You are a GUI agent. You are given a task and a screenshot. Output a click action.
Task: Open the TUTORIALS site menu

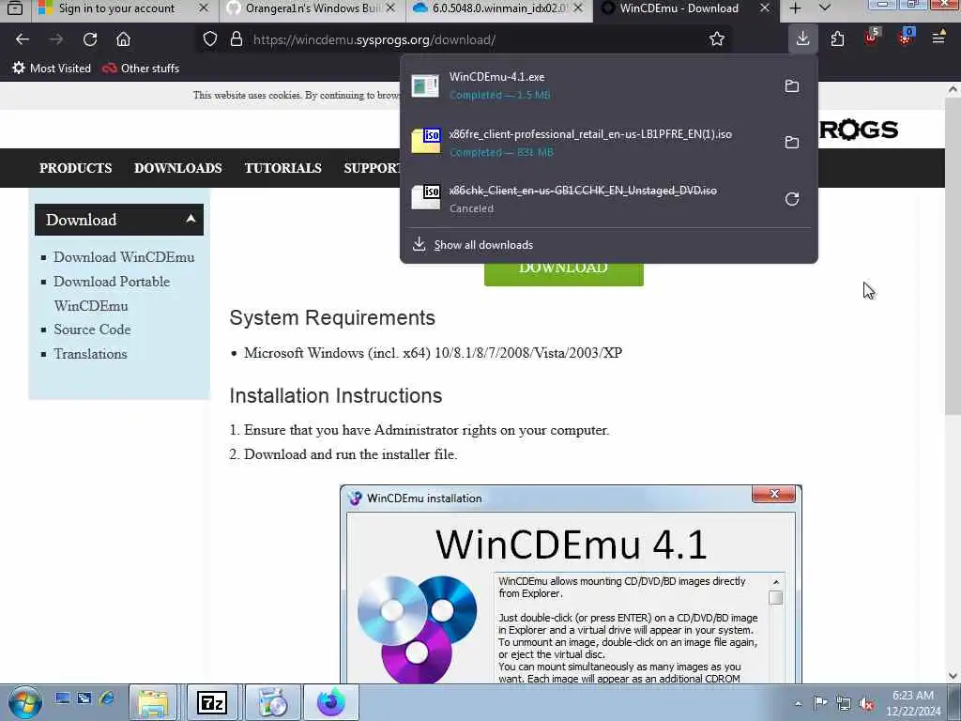282,168
